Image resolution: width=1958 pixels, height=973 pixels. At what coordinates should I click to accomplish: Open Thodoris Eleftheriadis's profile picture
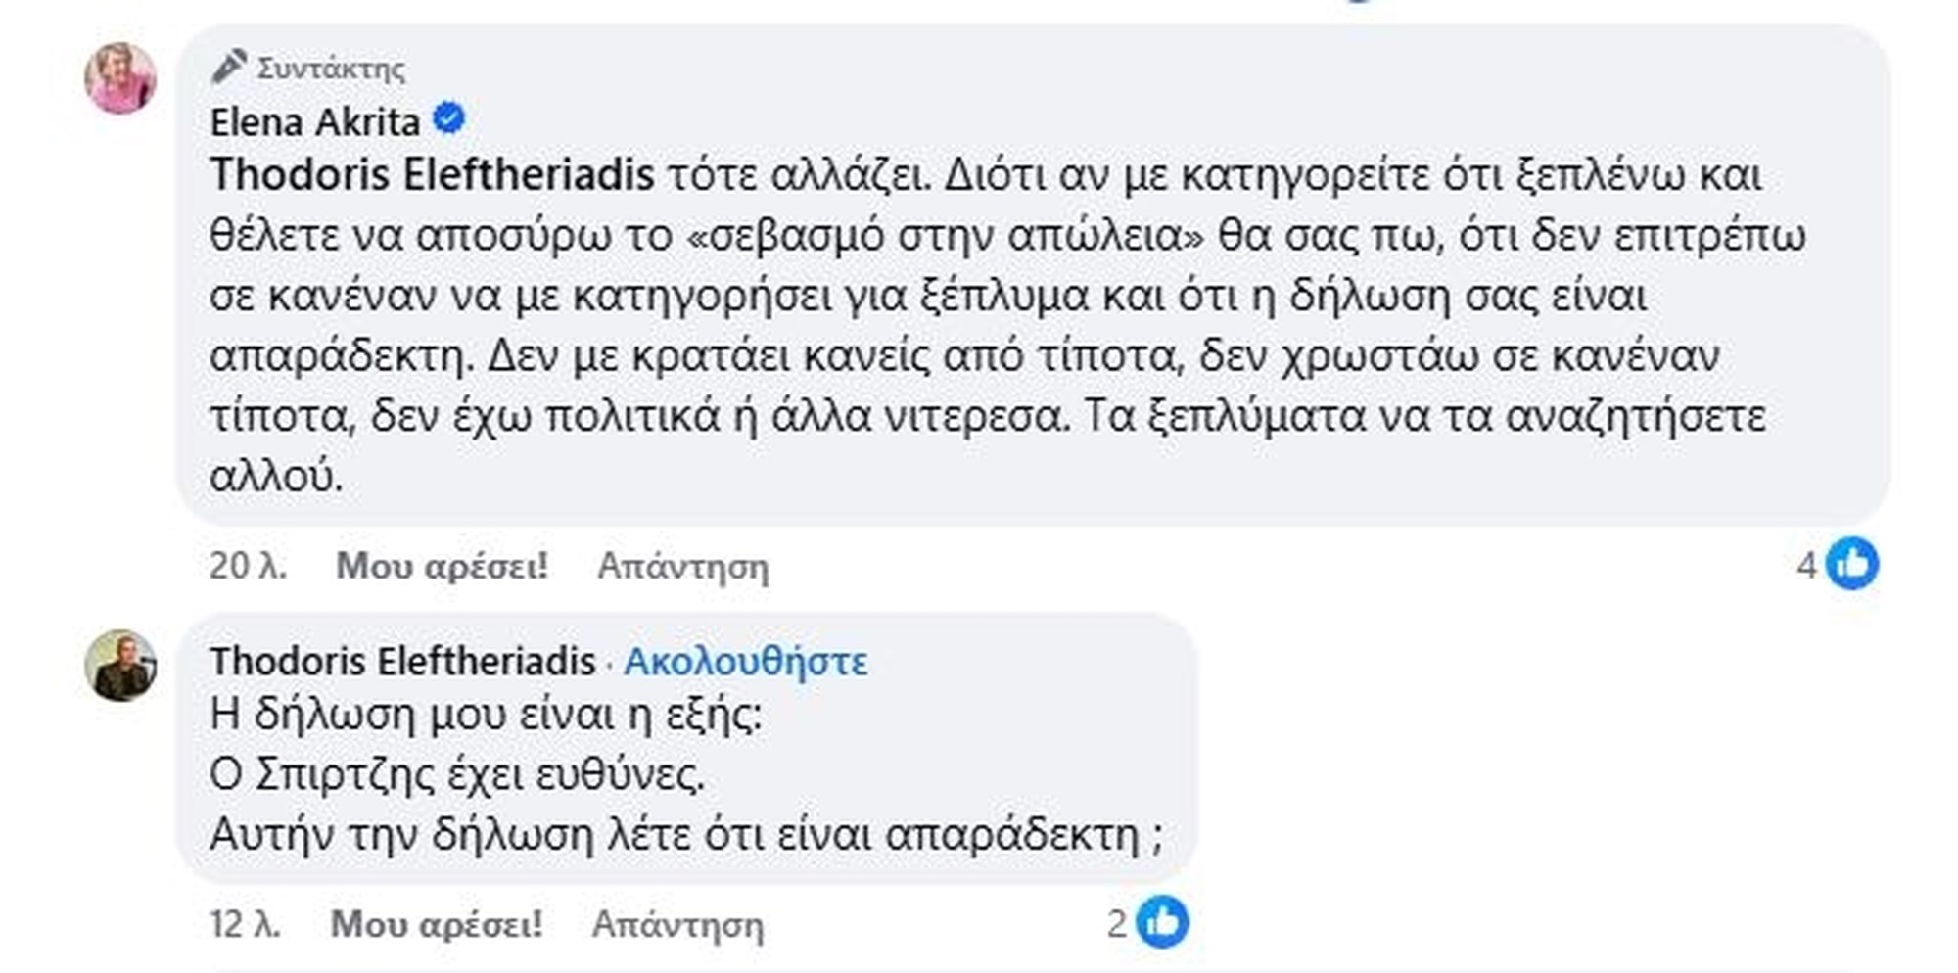click(x=120, y=666)
